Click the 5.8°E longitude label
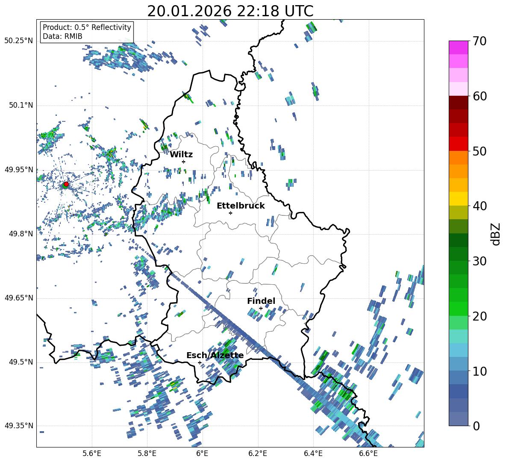 click(147, 453)
